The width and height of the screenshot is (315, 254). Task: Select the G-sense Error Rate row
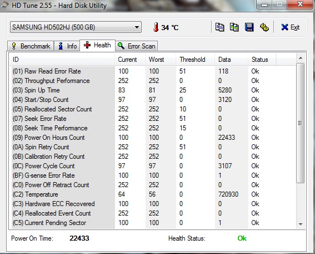153,175
